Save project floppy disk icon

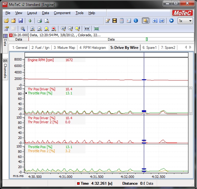click(21, 21)
